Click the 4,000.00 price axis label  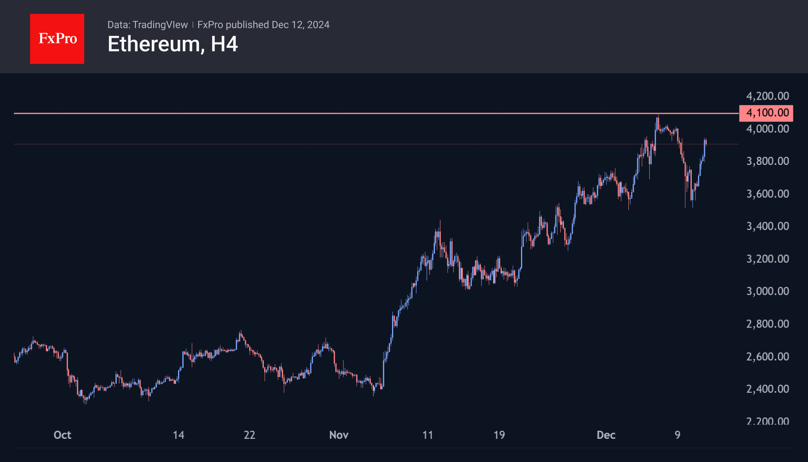click(x=767, y=129)
